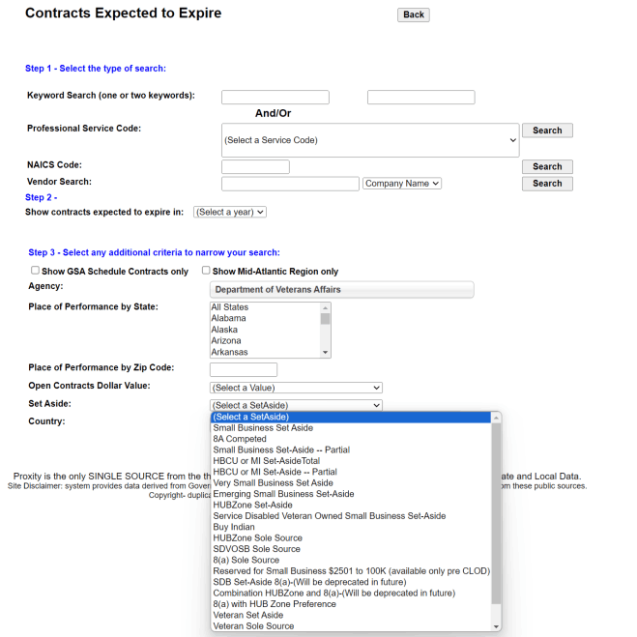The image size is (637, 637).
Task: Click the state list scroll down arrow
Action: pos(325,352)
